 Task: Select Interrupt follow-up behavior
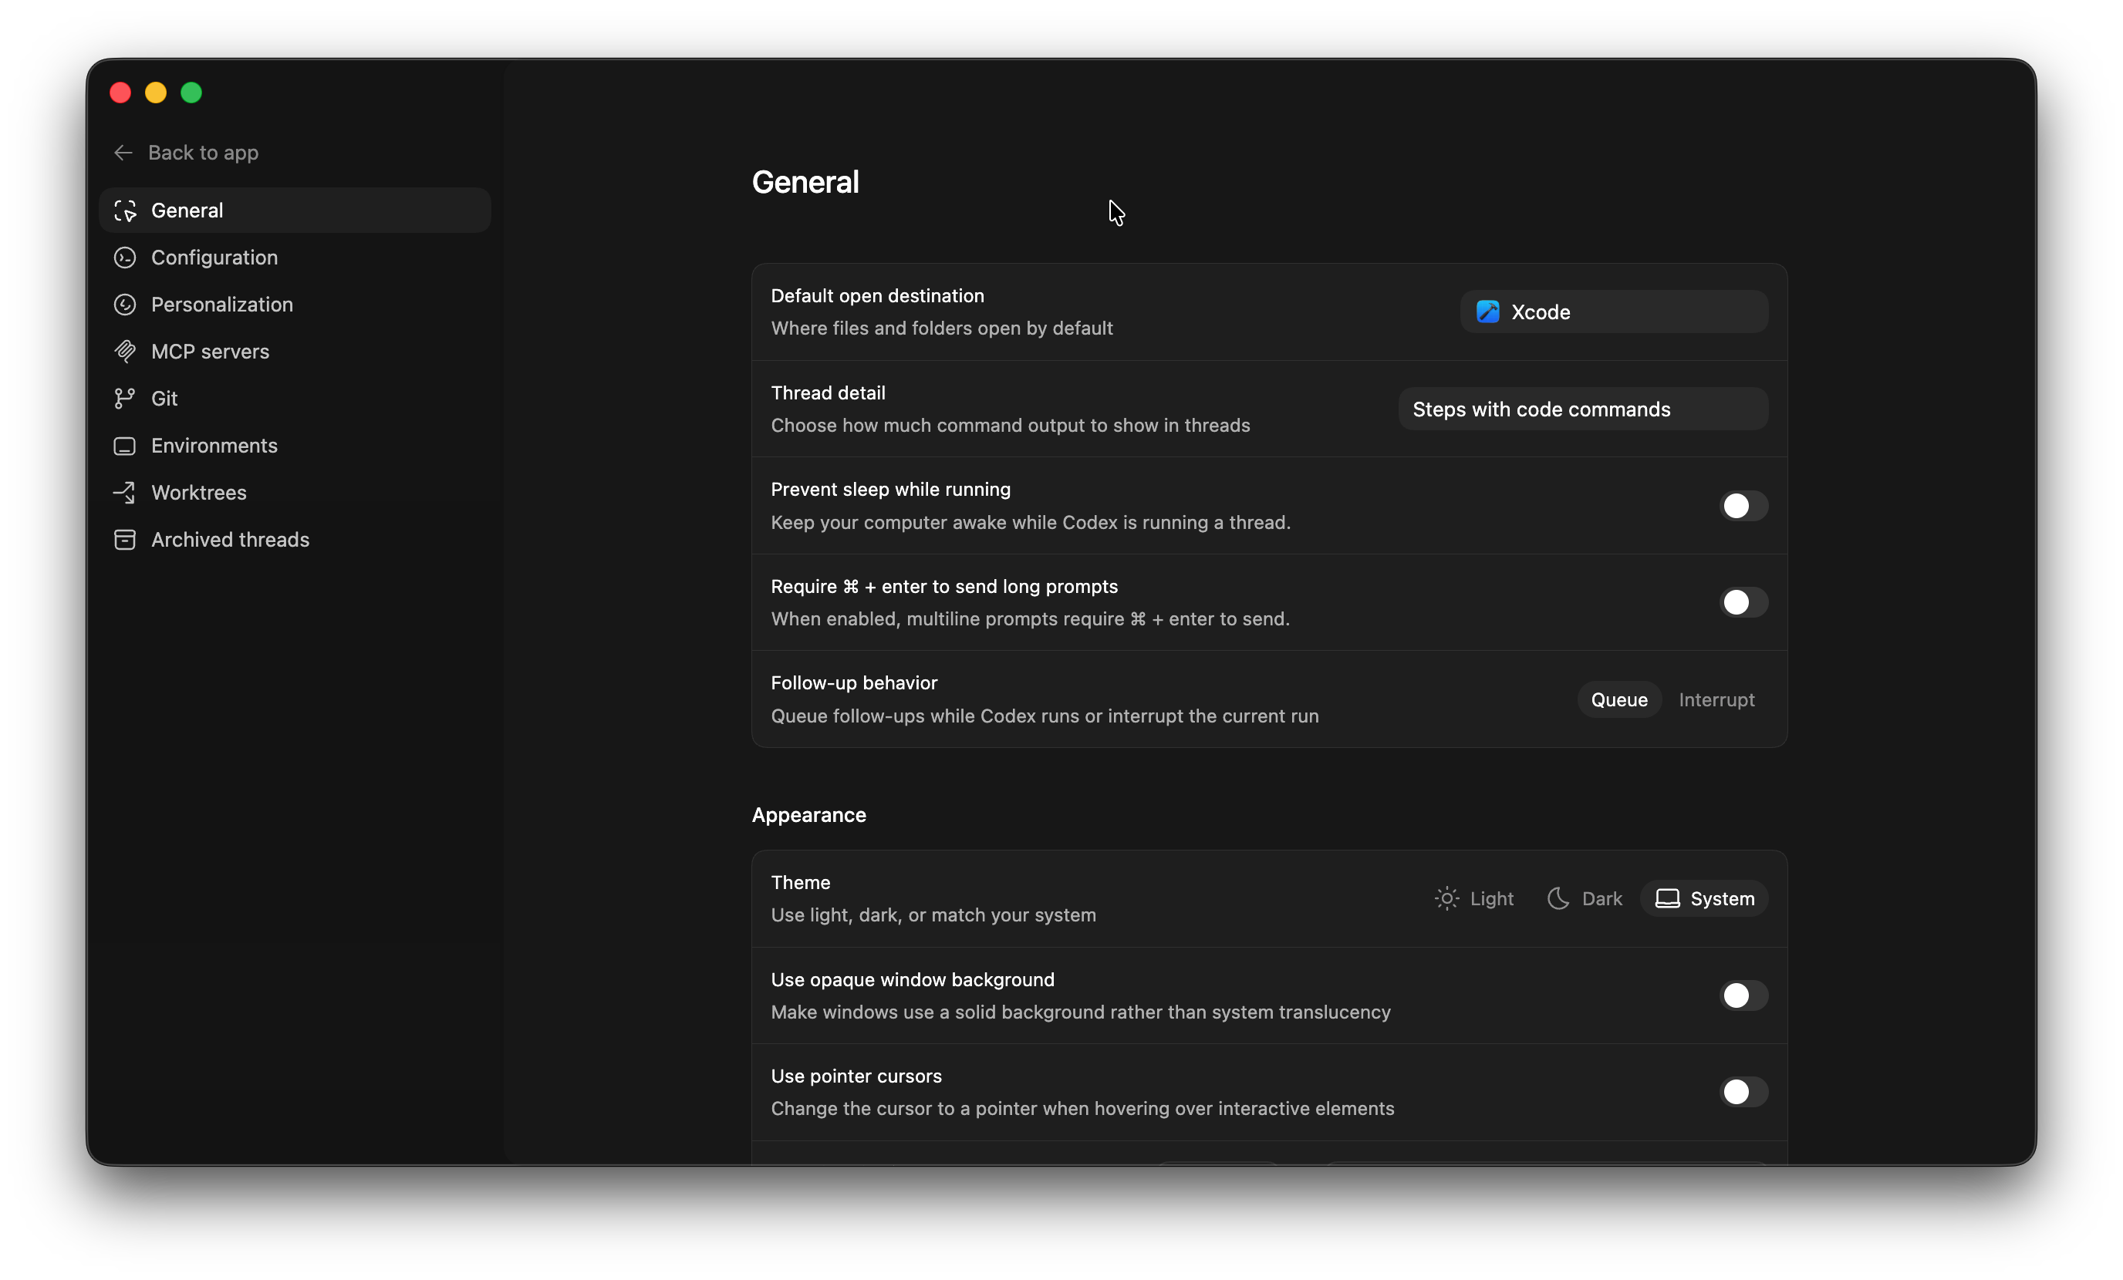[x=1716, y=699]
